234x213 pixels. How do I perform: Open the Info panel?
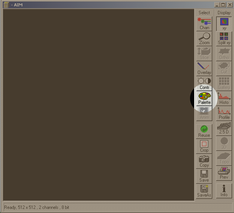(224, 191)
